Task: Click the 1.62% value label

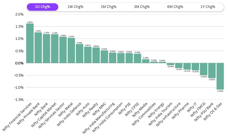Action: click(30, 22)
